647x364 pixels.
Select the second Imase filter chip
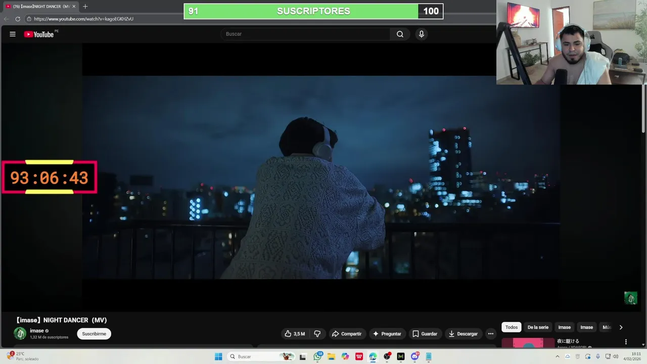(x=586, y=327)
